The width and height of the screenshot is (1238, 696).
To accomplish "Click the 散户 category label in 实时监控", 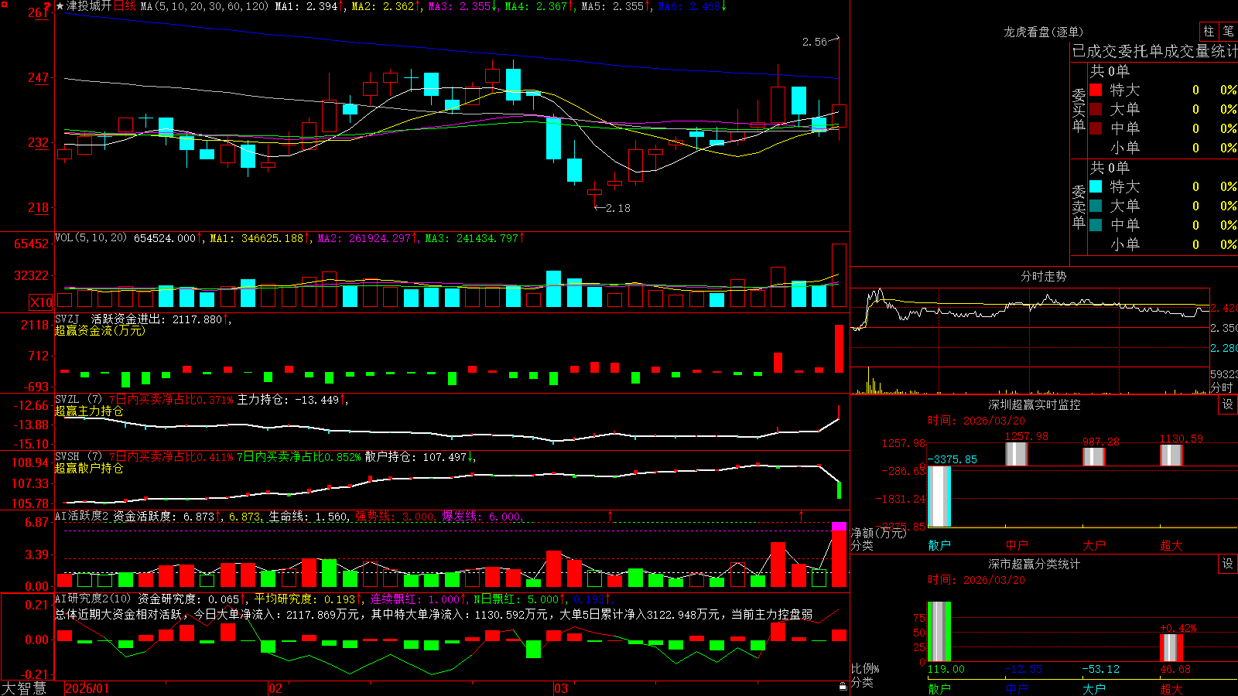I will (939, 545).
